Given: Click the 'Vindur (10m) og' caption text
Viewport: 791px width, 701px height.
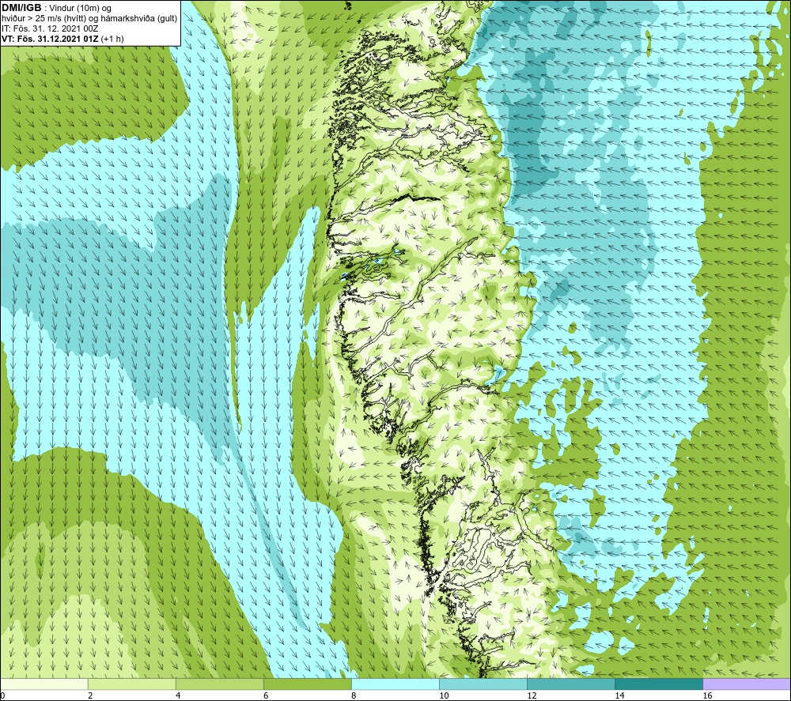Looking at the screenshot, I should point(81,9).
